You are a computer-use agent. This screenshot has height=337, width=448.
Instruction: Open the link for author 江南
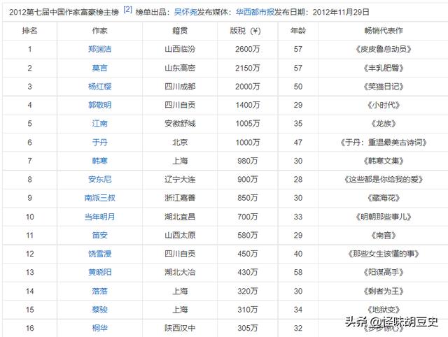pos(99,124)
